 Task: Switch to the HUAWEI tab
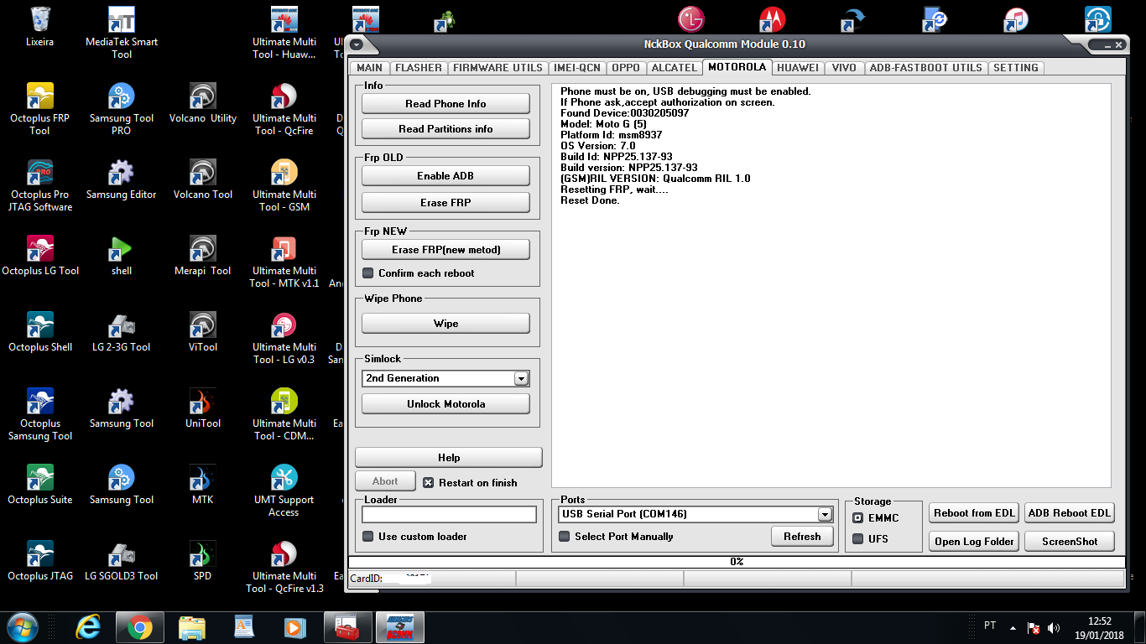pos(797,68)
